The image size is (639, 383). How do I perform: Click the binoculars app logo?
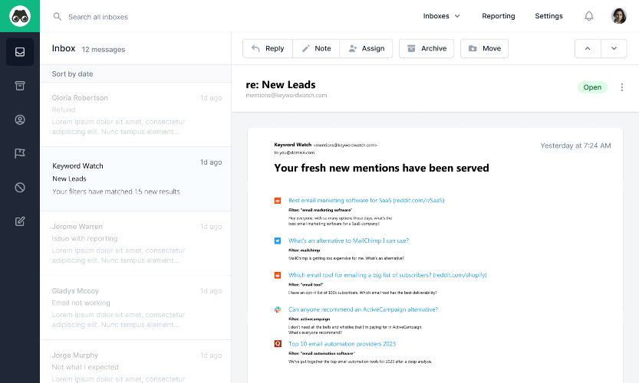pyautogui.click(x=20, y=16)
